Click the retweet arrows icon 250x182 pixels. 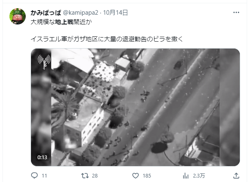[x=85, y=175]
